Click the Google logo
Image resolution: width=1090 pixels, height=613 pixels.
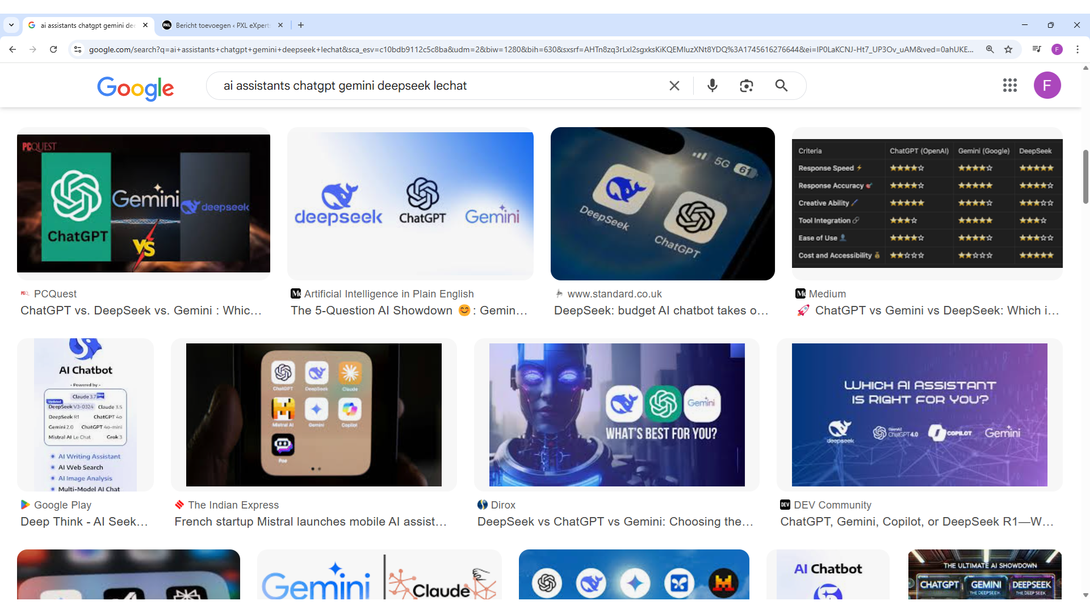(x=135, y=87)
